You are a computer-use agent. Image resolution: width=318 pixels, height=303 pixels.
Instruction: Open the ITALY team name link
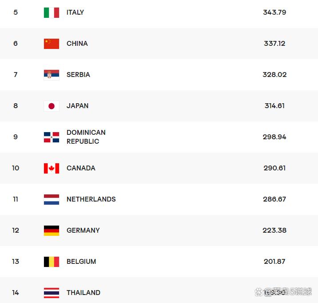pyautogui.click(x=75, y=12)
